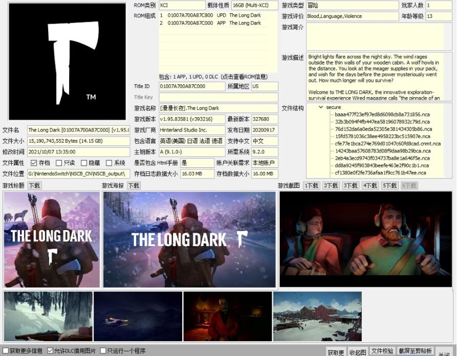Screen dimensions: 457x356
Task: Click the 存档数据大小 16.00 MB field
Action: (265, 173)
